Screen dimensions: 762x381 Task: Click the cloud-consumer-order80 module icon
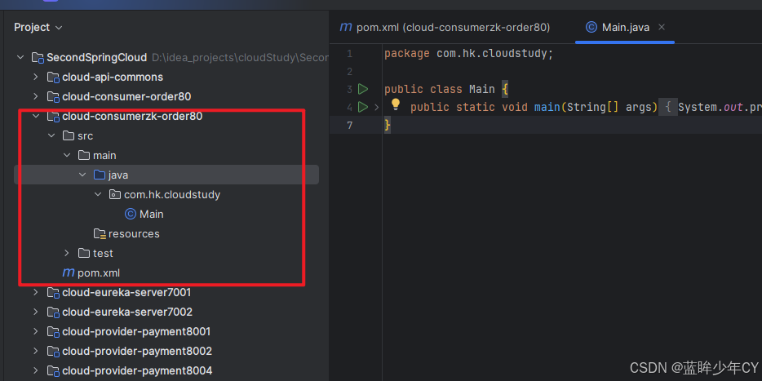click(53, 97)
